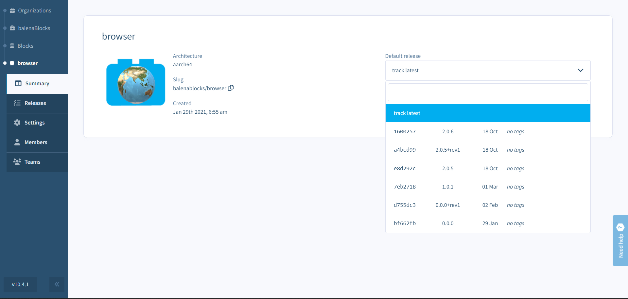This screenshot has width=628, height=299.
Task: Click the Teams people icon
Action: [x=17, y=162]
